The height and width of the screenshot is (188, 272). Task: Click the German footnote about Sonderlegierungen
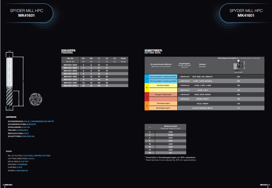coord(170,157)
